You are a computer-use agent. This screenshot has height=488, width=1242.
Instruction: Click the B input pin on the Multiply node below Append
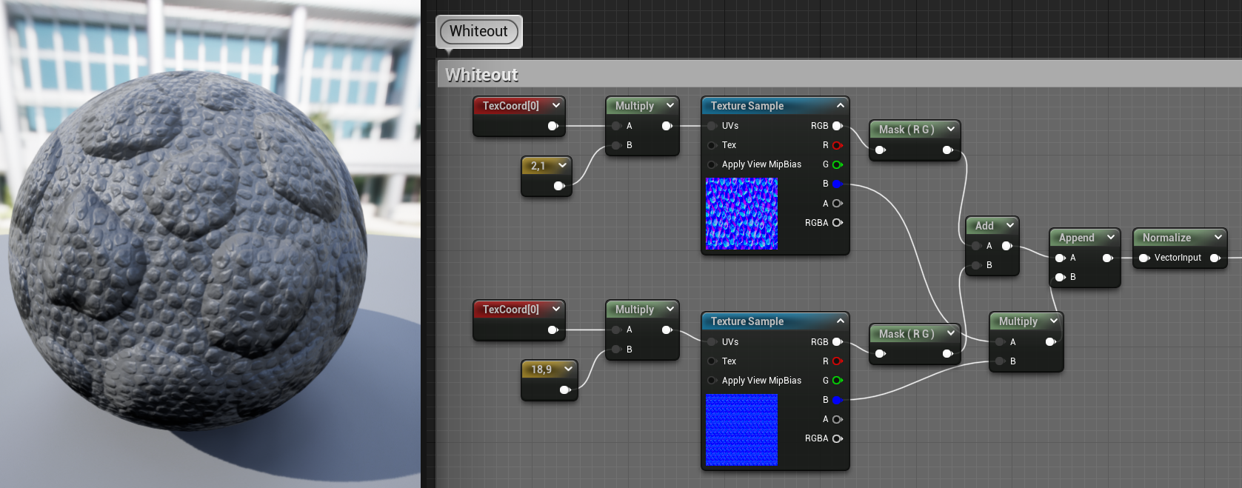pos(1001,361)
